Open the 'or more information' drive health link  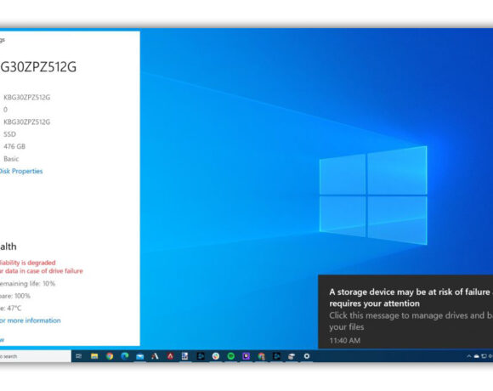click(30, 320)
